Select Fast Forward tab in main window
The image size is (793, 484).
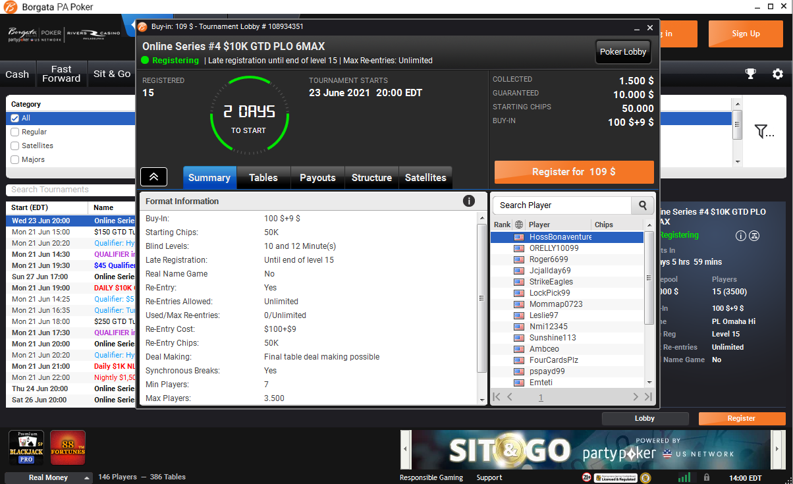coord(61,74)
